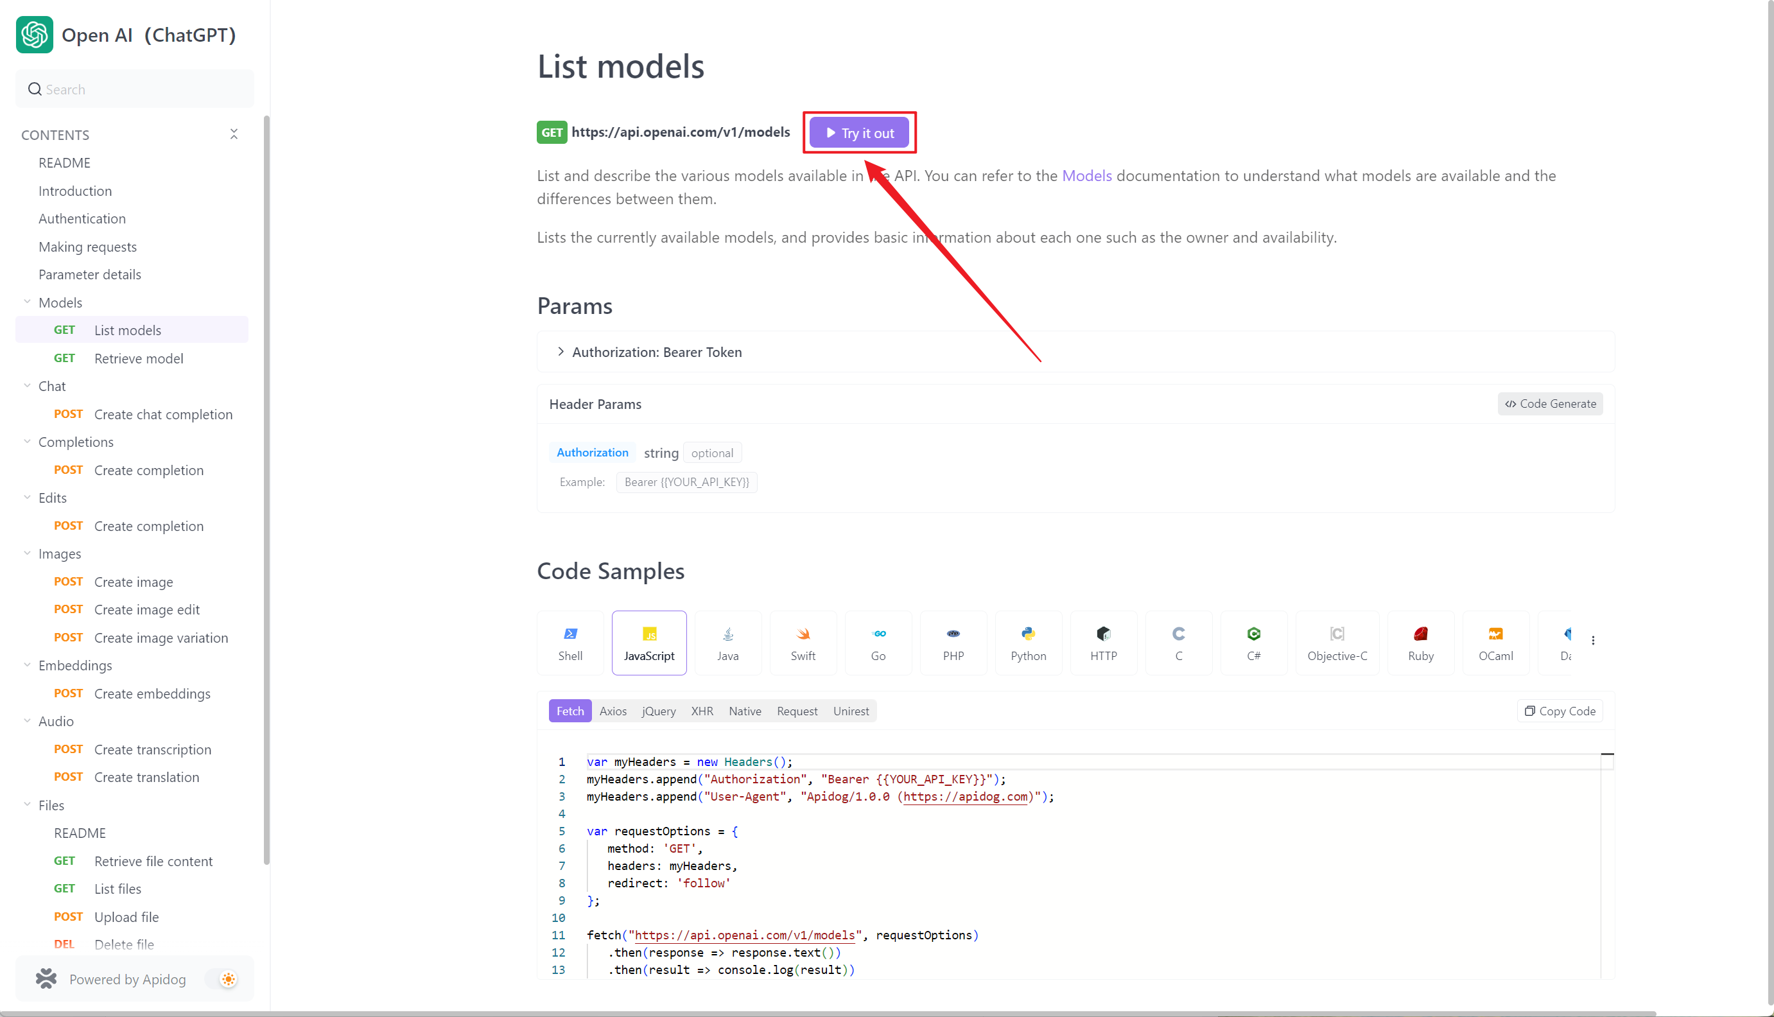Viewport: 1774px width, 1017px height.
Task: Click the POST icon for Create image
Action: [x=67, y=581]
